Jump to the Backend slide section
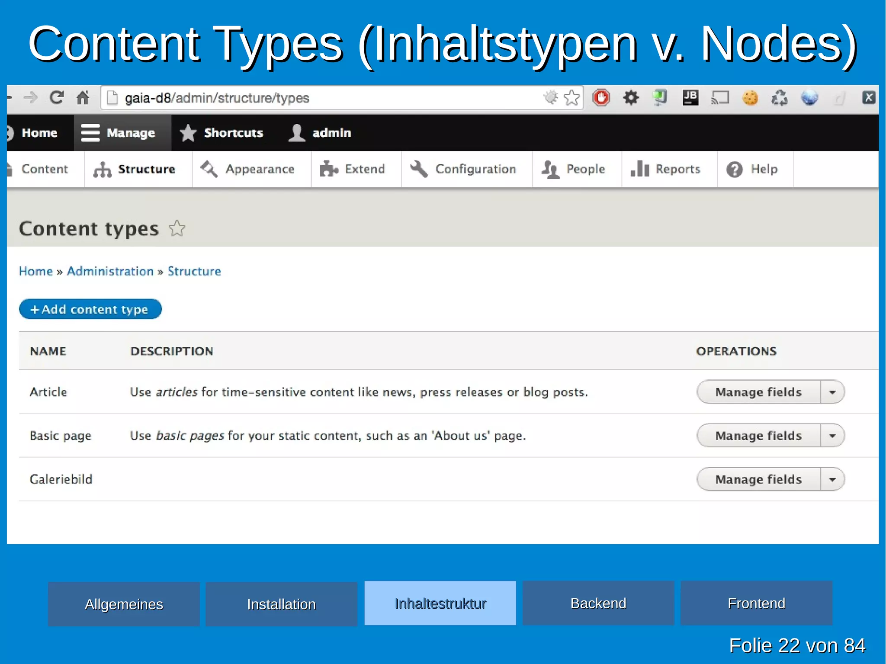Viewport: 886px width, 664px height. coord(598,603)
